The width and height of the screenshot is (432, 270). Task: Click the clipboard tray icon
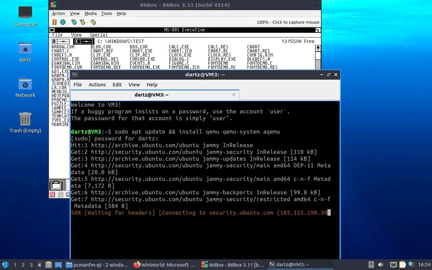point(402,265)
